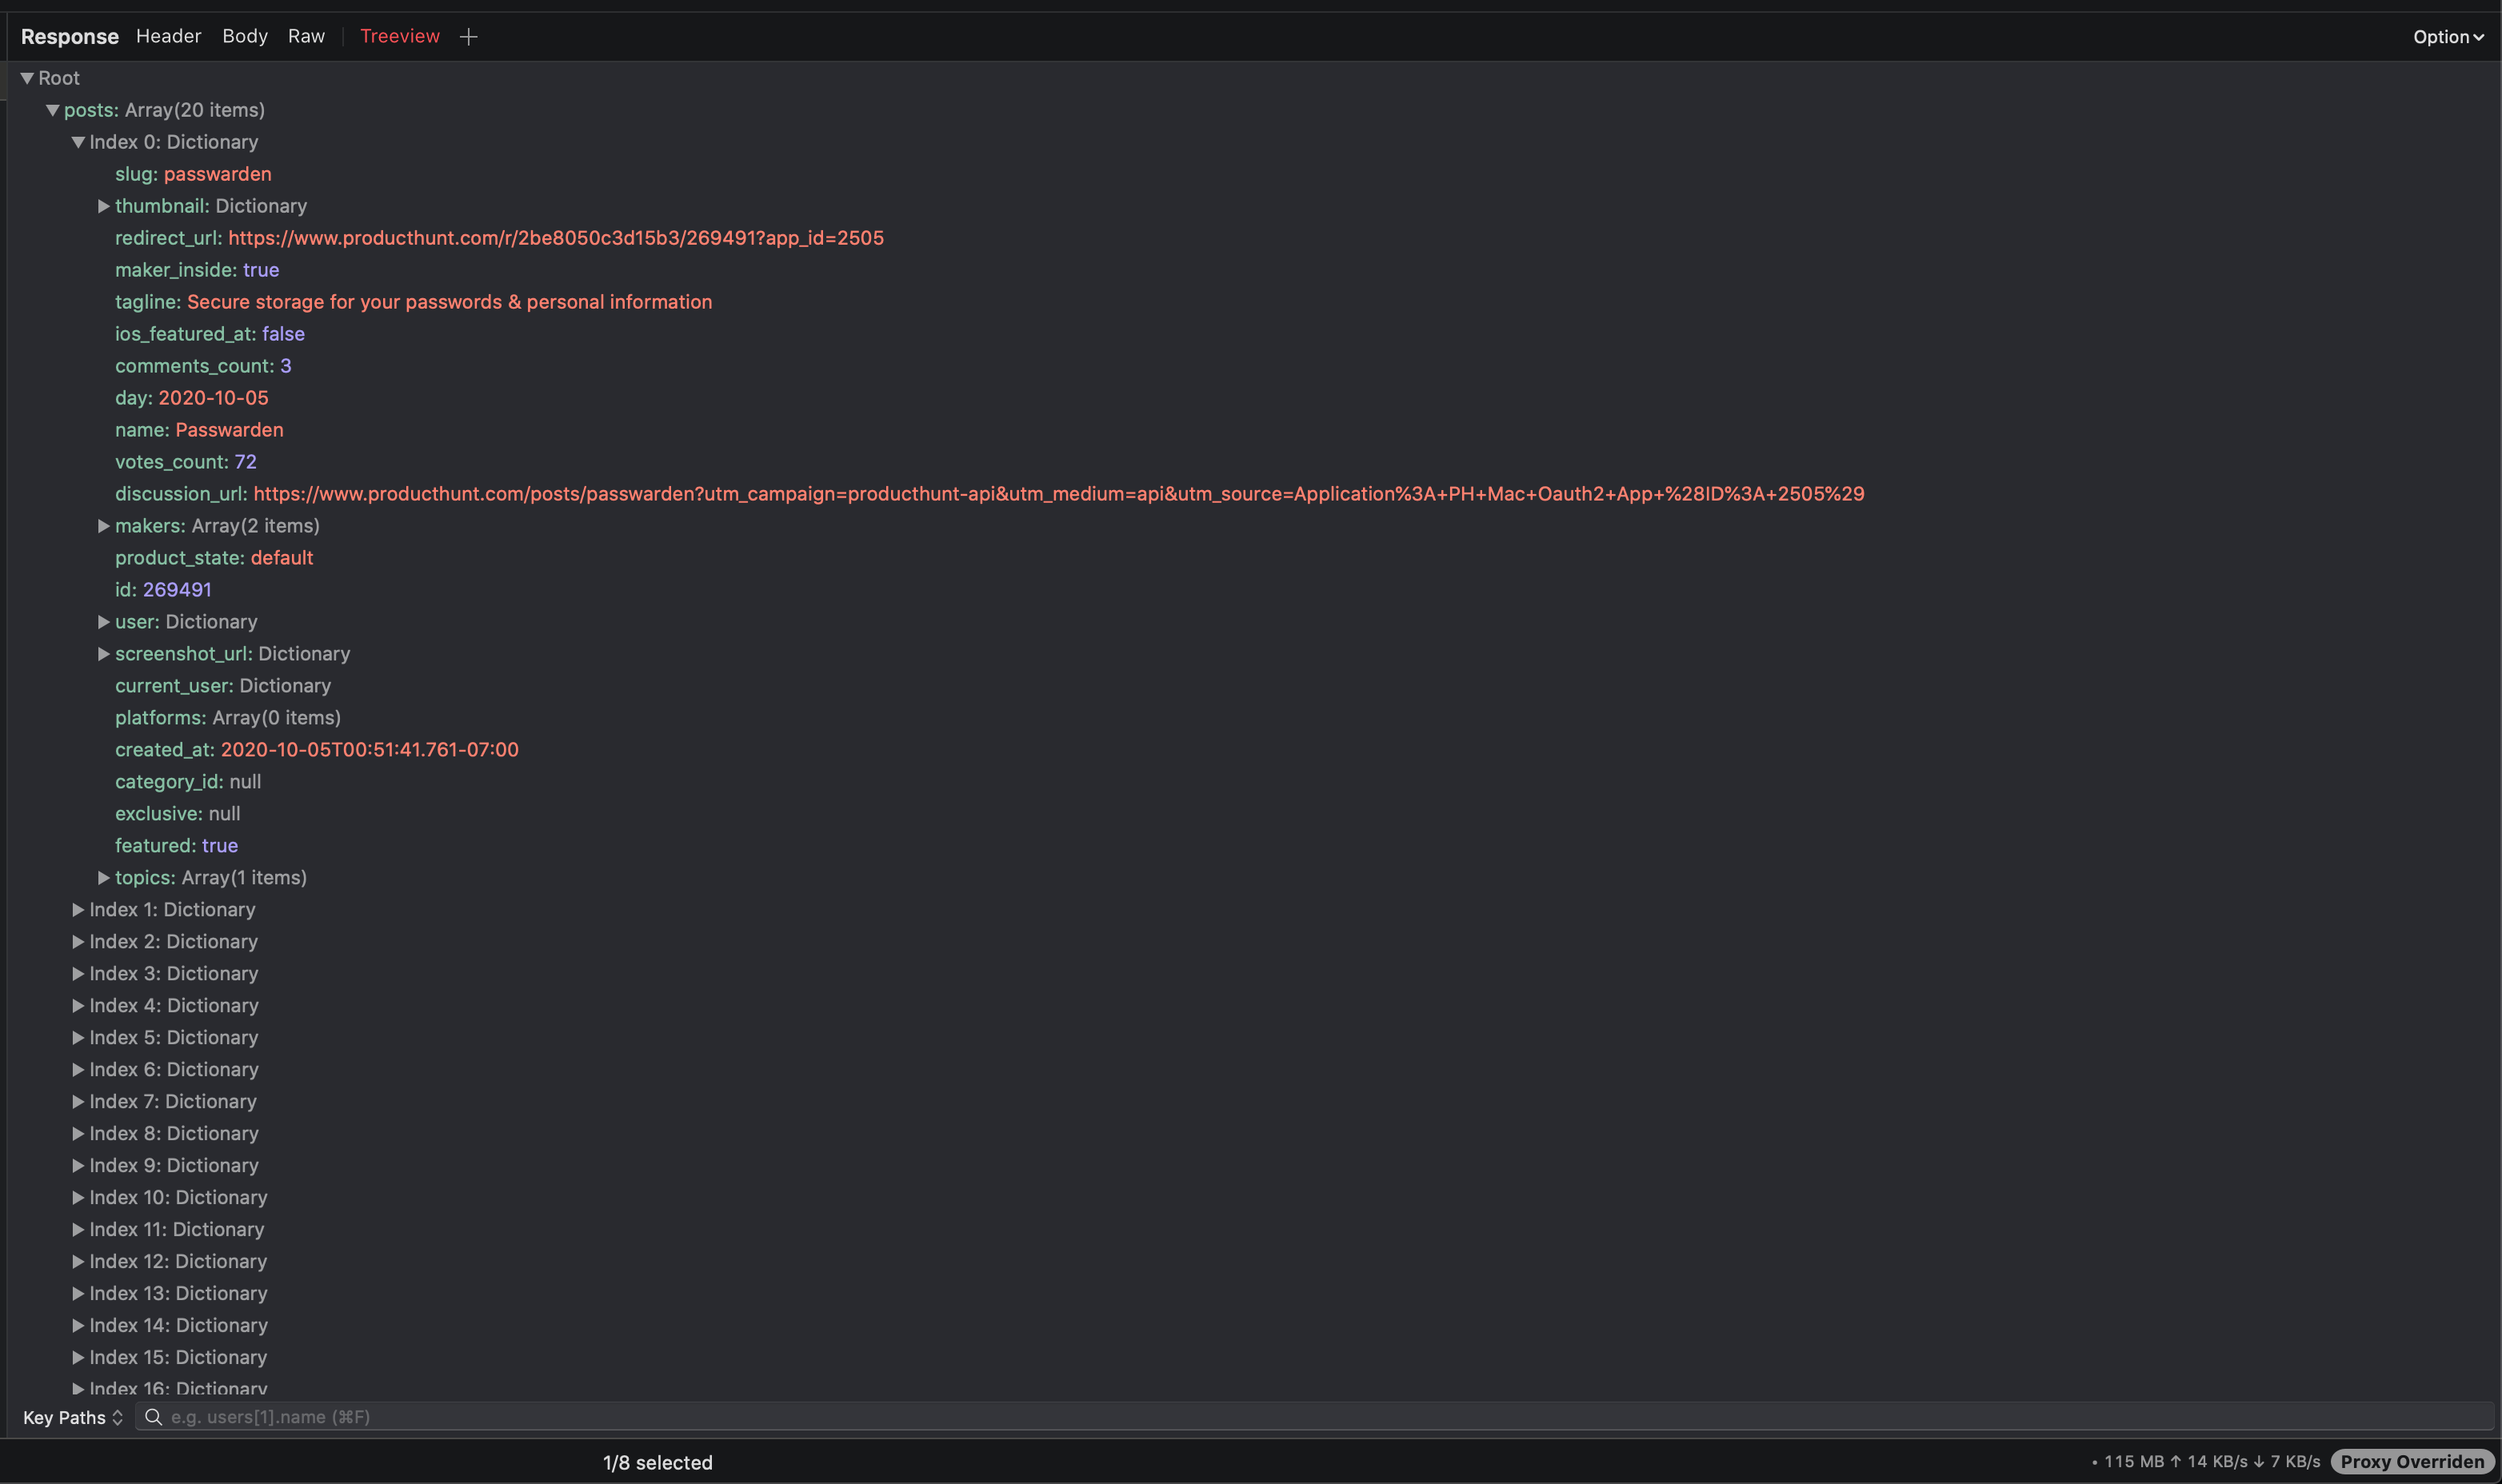Collapse the Root node triangle
The width and height of the screenshot is (2502, 1484).
27,78
